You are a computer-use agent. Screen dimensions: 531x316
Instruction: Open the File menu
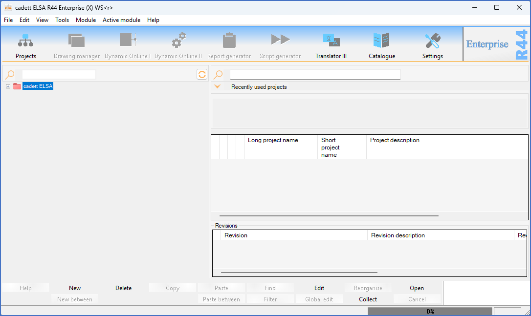coord(8,20)
